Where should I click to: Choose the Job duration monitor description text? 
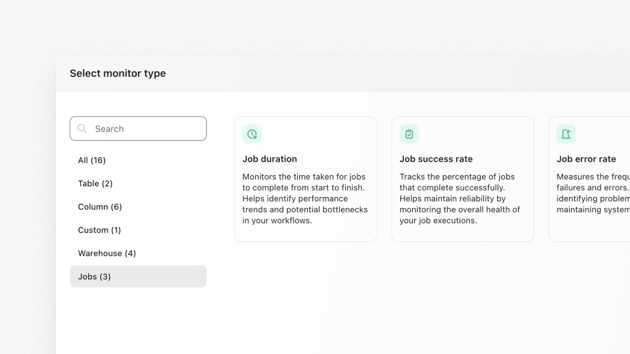(x=305, y=198)
